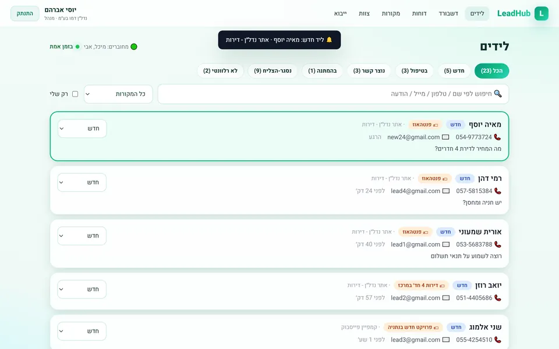This screenshot has height=349, width=559.
Task: Open the ייבוא import page
Action: 341,13
